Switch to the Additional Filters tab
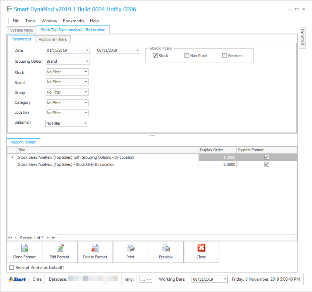This screenshot has height=292, width=312. tap(53, 39)
